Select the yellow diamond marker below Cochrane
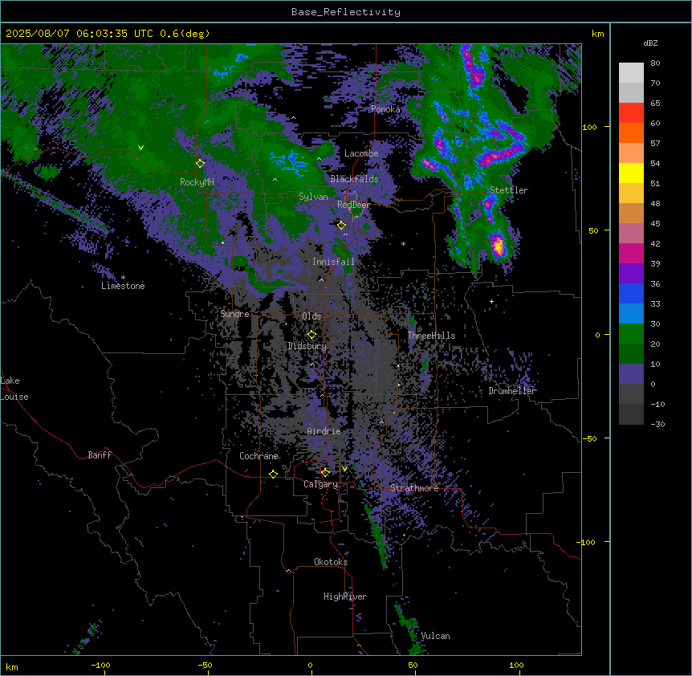 pos(273,474)
